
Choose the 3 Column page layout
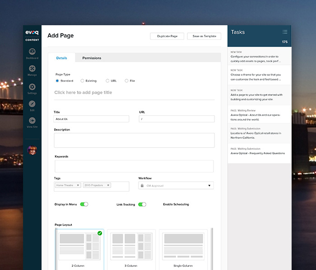click(x=131, y=249)
